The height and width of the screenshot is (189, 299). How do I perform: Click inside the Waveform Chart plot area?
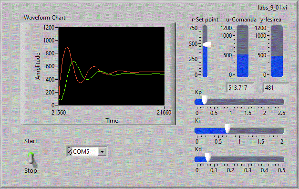(x=112, y=66)
